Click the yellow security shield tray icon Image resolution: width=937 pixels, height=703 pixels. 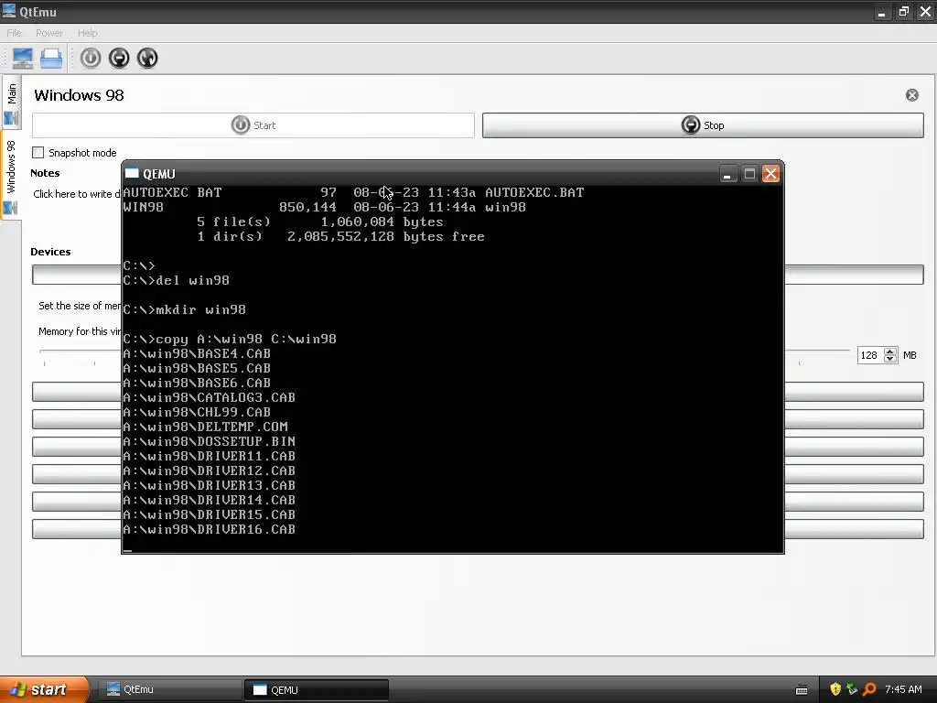click(x=835, y=689)
